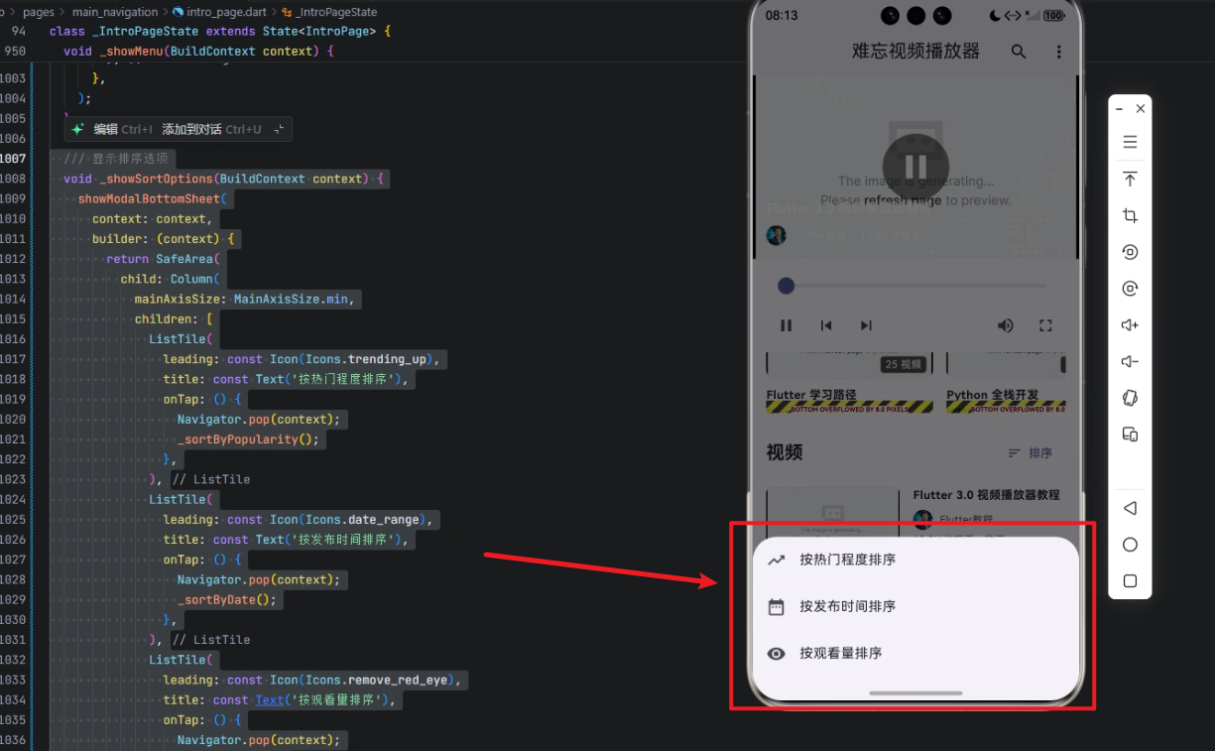Select 按发布时间排序 in the bottom sheet
The height and width of the screenshot is (751, 1215).
point(915,606)
